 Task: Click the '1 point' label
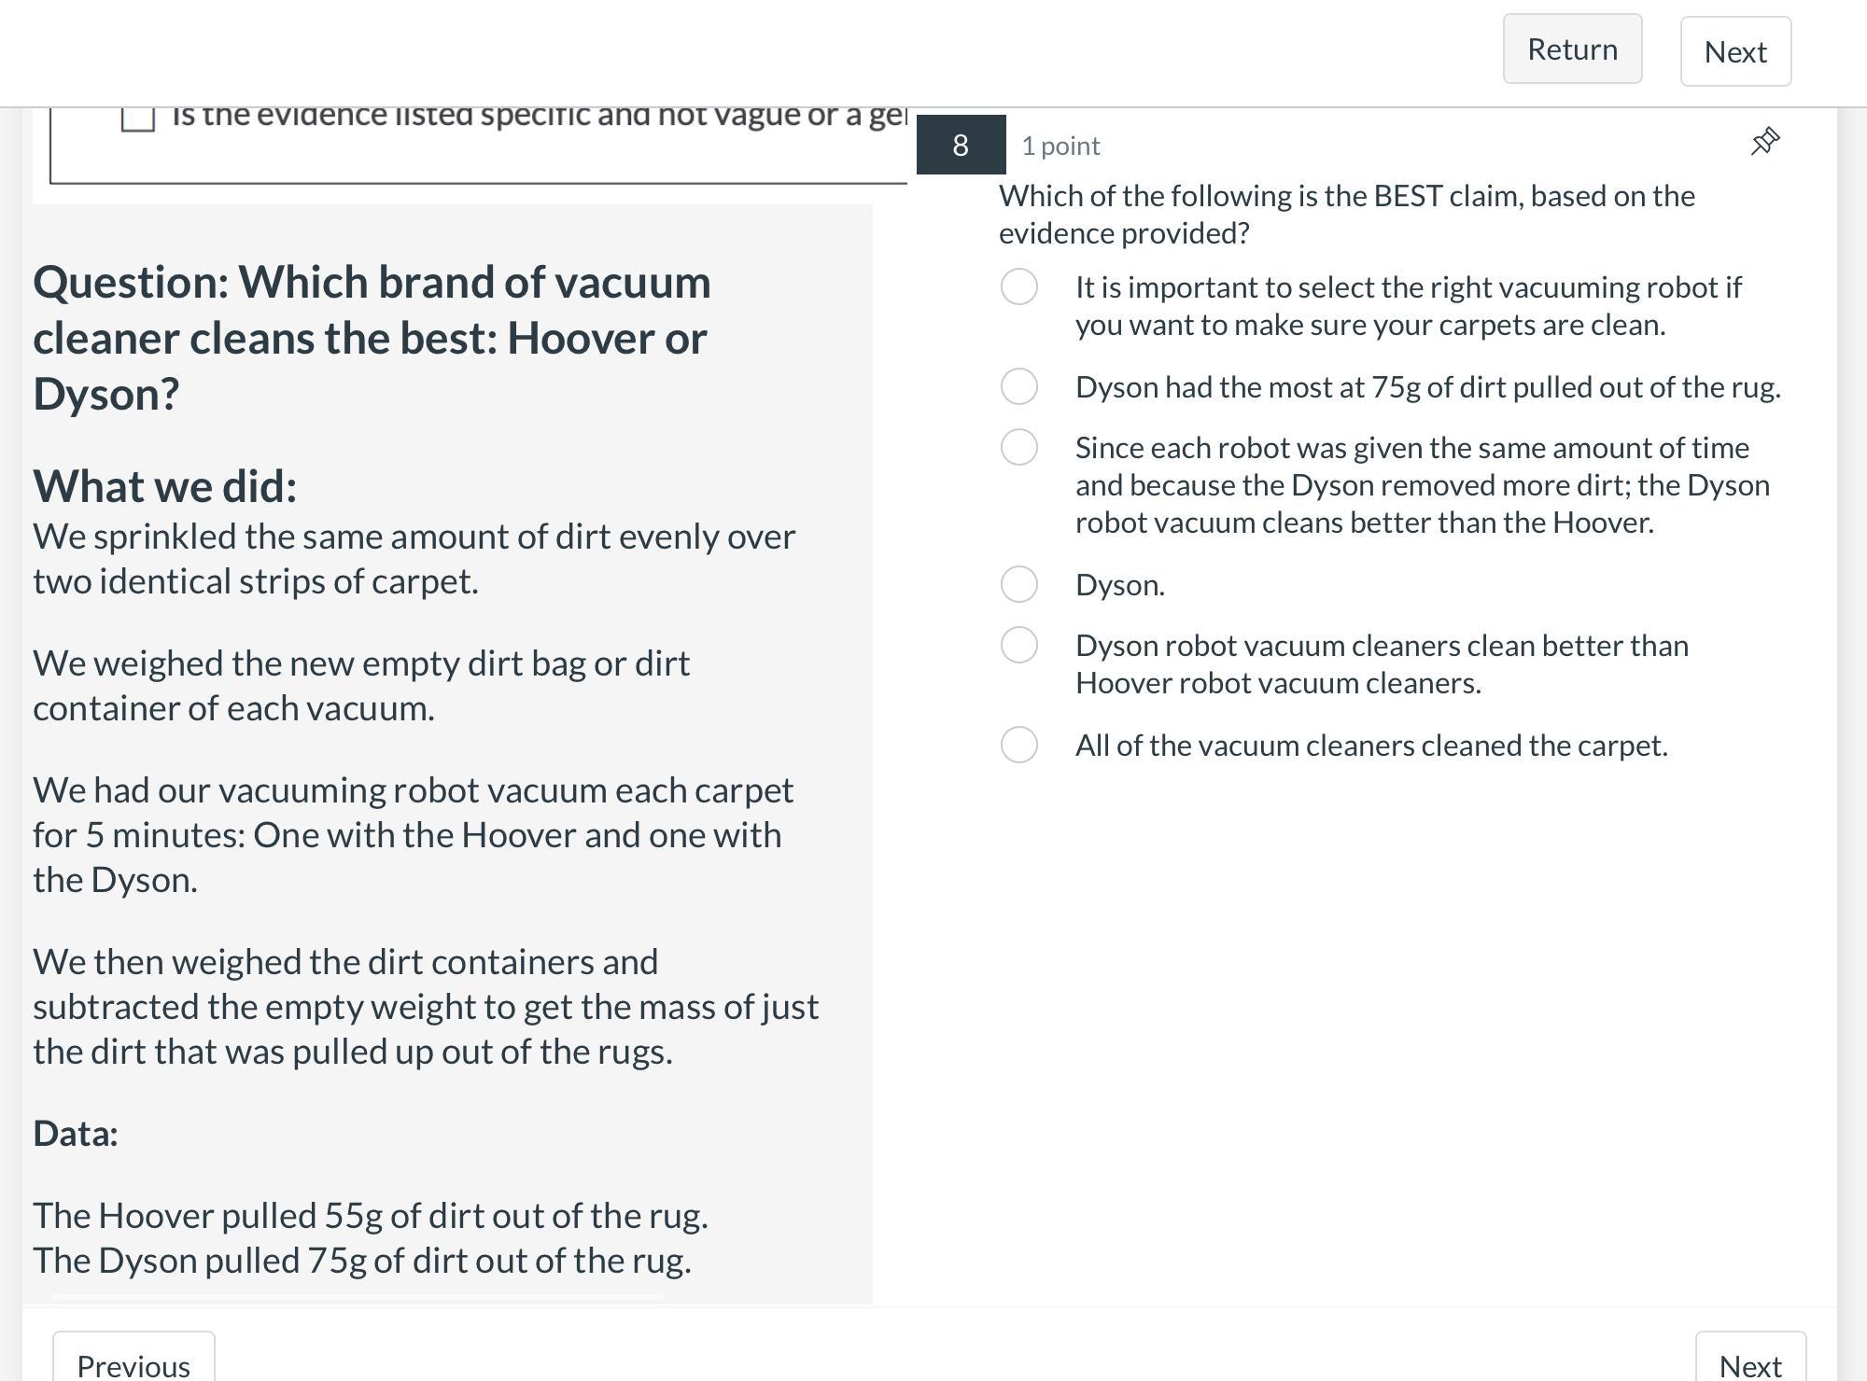point(1060,146)
